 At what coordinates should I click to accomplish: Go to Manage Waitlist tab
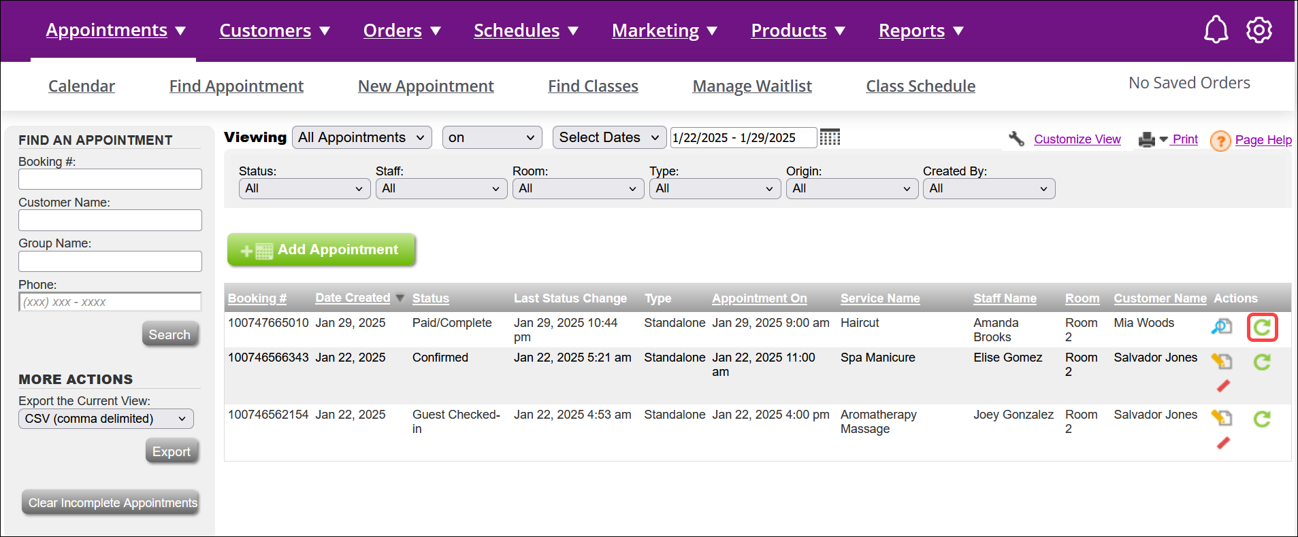pyautogui.click(x=752, y=86)
